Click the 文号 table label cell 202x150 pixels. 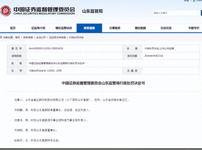pyautogui.click(x=16, y=71)
